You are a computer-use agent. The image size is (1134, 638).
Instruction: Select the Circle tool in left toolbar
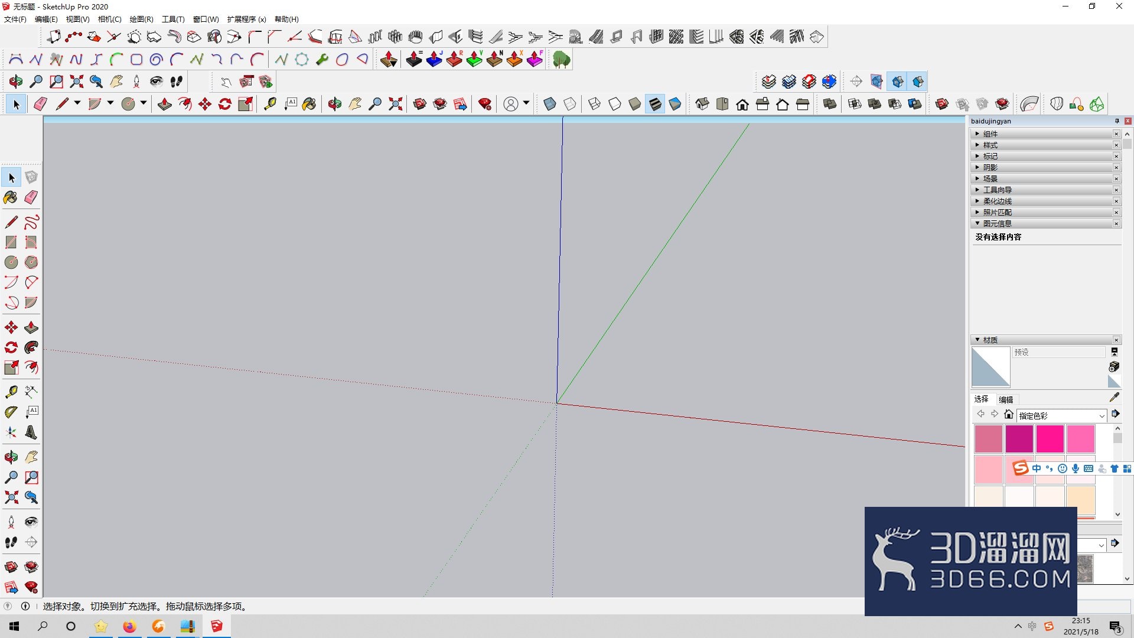pyautogui.click(x=11, y=262)
